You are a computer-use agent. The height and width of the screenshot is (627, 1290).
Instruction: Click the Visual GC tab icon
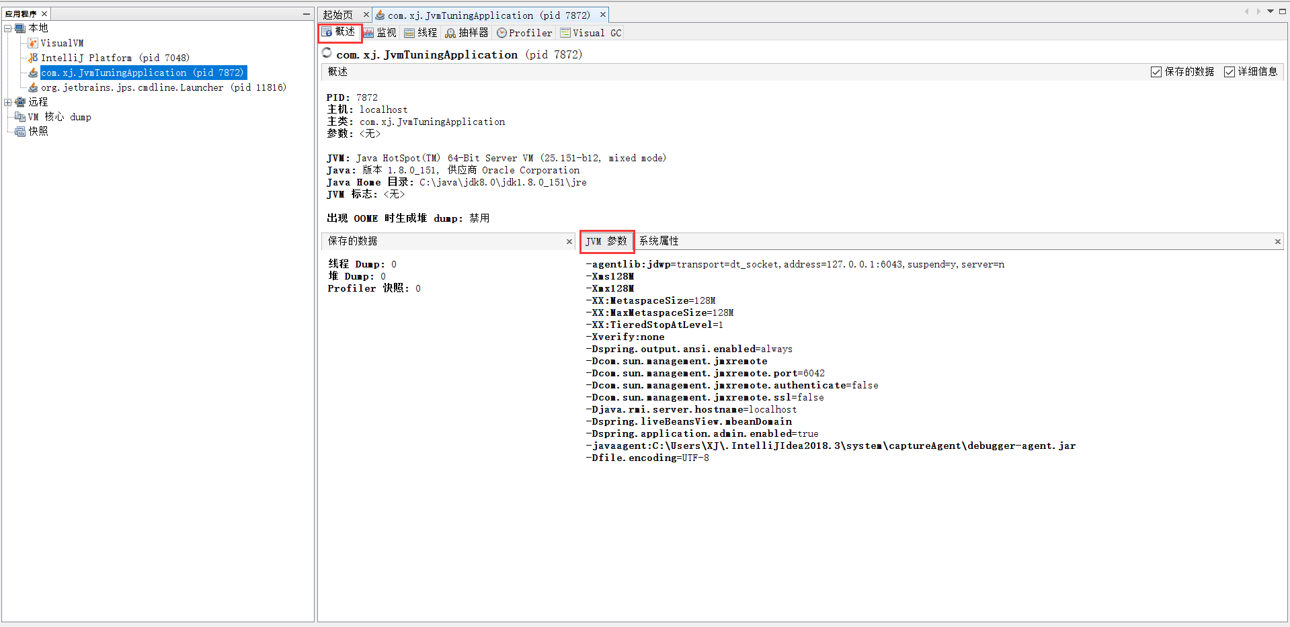click(565, 33)
